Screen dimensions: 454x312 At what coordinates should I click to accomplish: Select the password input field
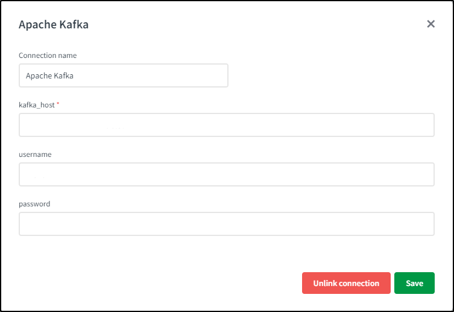click(227, 224)
